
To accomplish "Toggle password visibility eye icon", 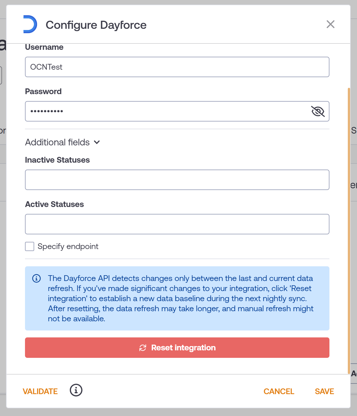I will click(318, 111).
